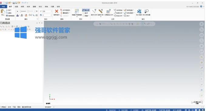
Task: Open the line width dropdown
Action: tap(34, 11)
